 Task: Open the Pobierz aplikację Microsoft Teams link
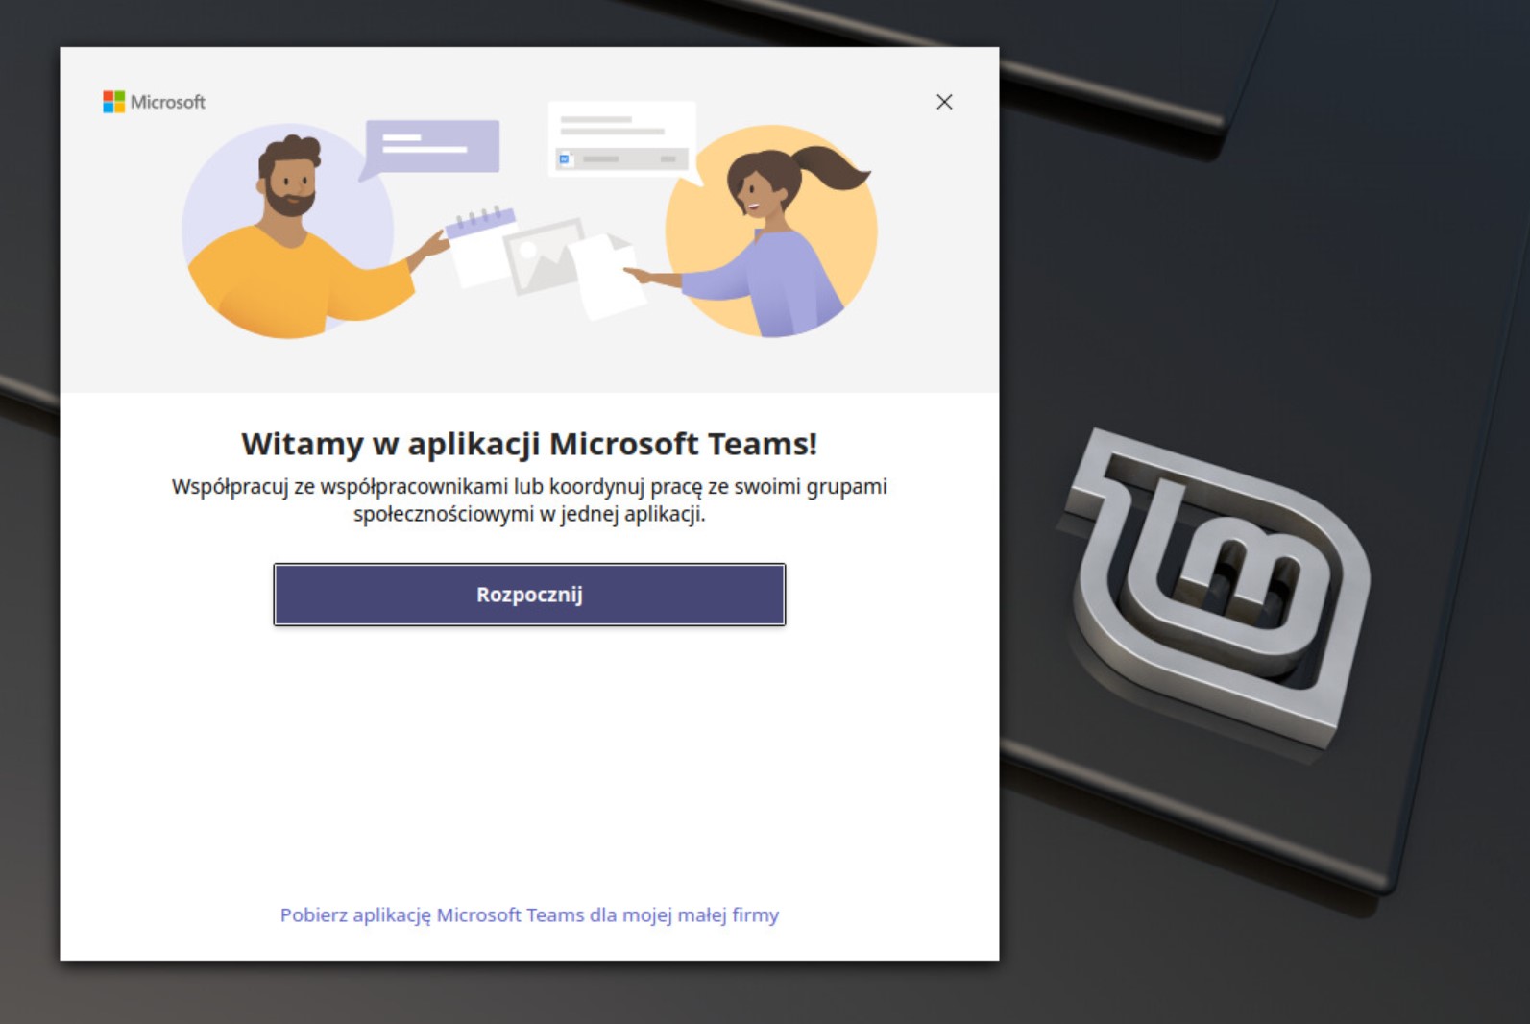tap(529, 915)
